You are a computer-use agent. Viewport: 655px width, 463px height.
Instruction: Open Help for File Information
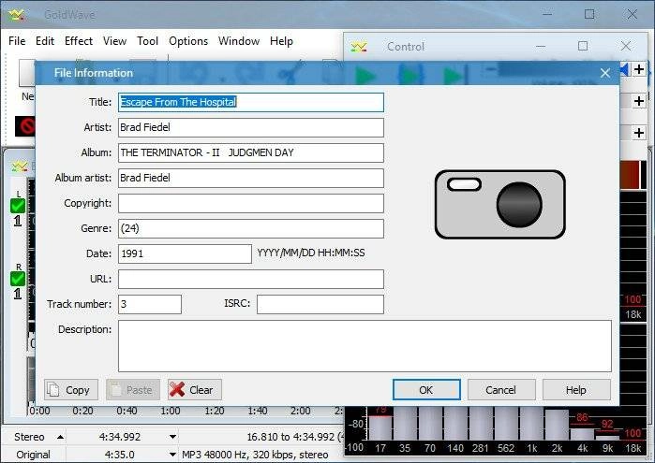click(x=576, y=390)
